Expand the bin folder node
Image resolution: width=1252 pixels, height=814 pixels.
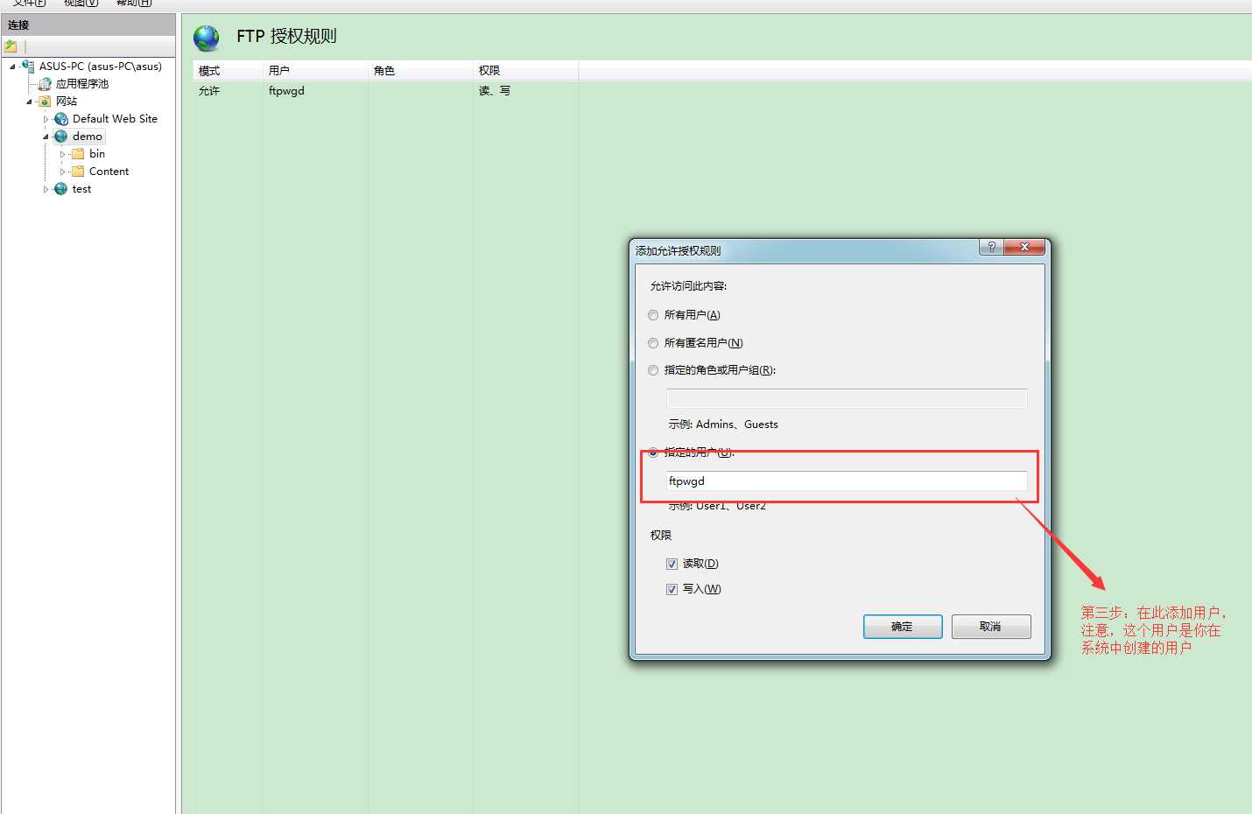click(x=62, y=154)
